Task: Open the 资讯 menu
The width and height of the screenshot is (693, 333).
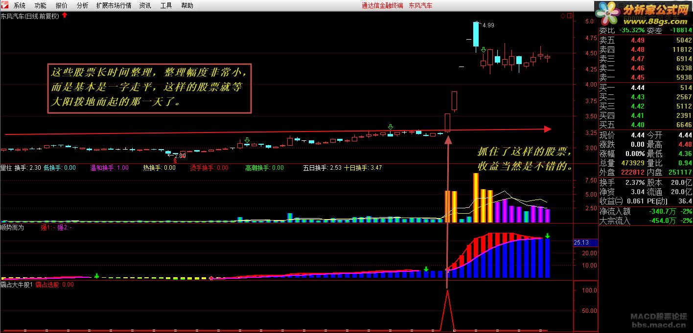Action: pos(145,6)
